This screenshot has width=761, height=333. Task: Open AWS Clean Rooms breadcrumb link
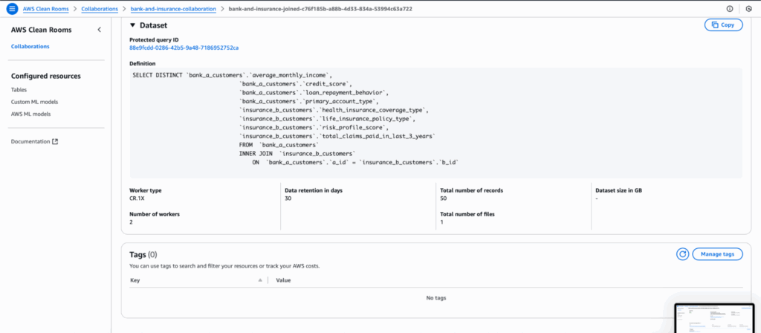click(45, 9)
